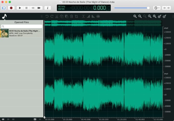Click the music note logo icon
This screenshot has height=121, width=174.
point(4,17)
